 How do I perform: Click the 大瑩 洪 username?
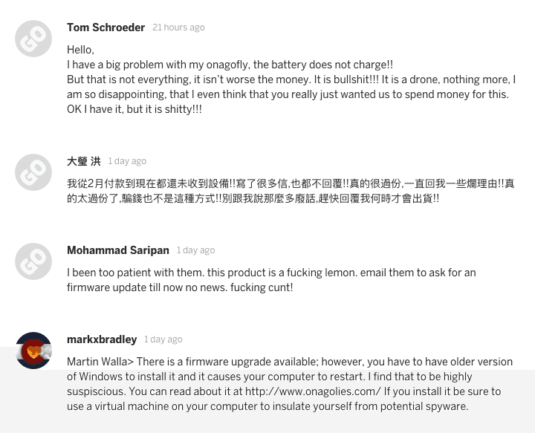[x=83, y=161]
